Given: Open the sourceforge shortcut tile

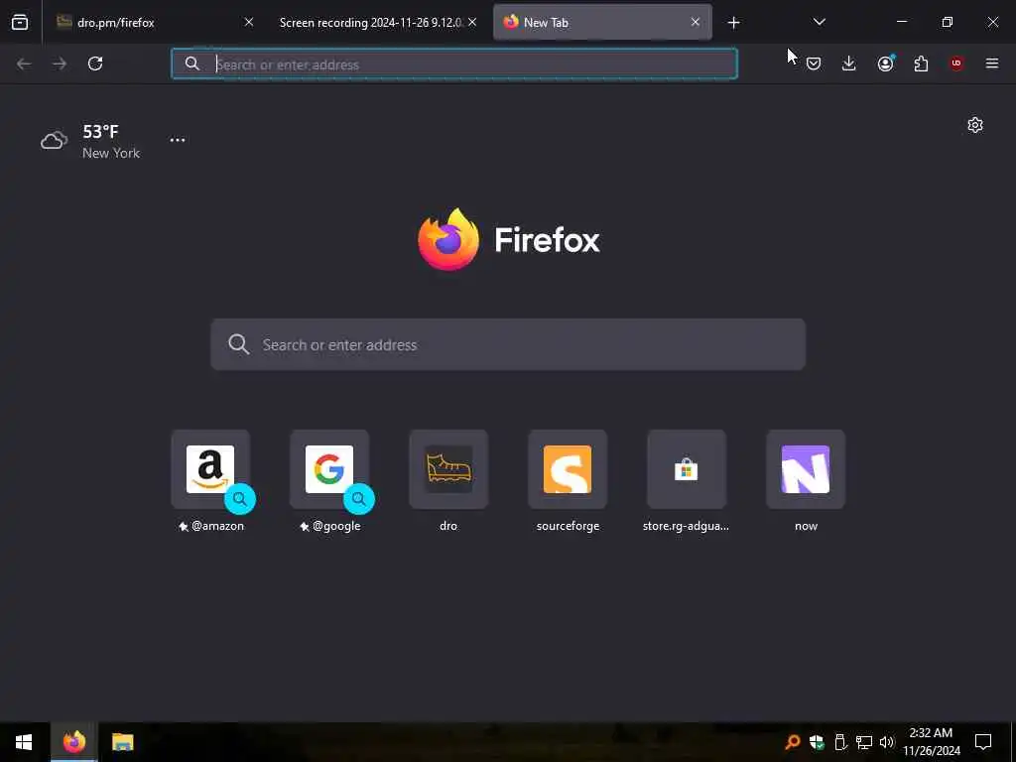Looking at the screenshot, I should pyautogui.click(x=568, y=469).
